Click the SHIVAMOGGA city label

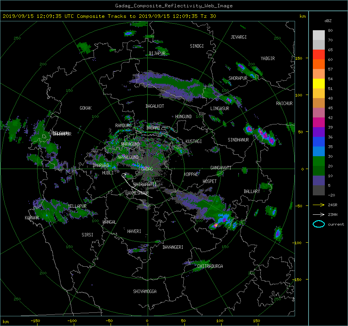[x=145, y=292]
